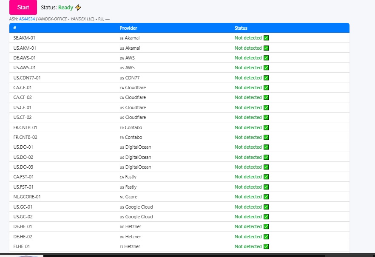This screenshot has height=257, width=375.
Task: Click the lightning bolt icon beside Ready
Action: coord(78,7)
